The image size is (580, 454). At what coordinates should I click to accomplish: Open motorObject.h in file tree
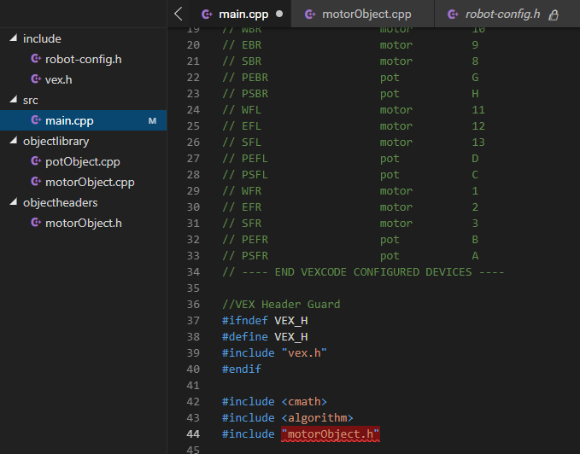tap(83, 223)
